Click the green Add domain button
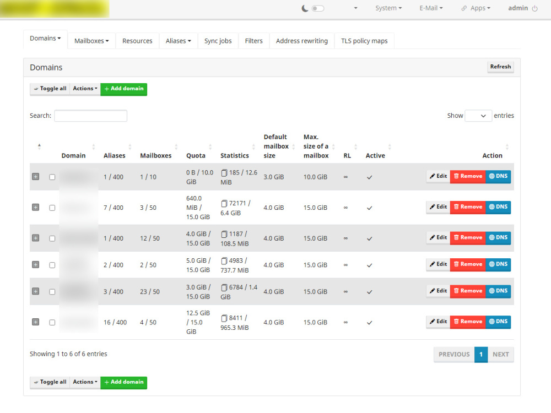This screenshot has width=551, height=413. pyautogui.click(x=123, y=89)
